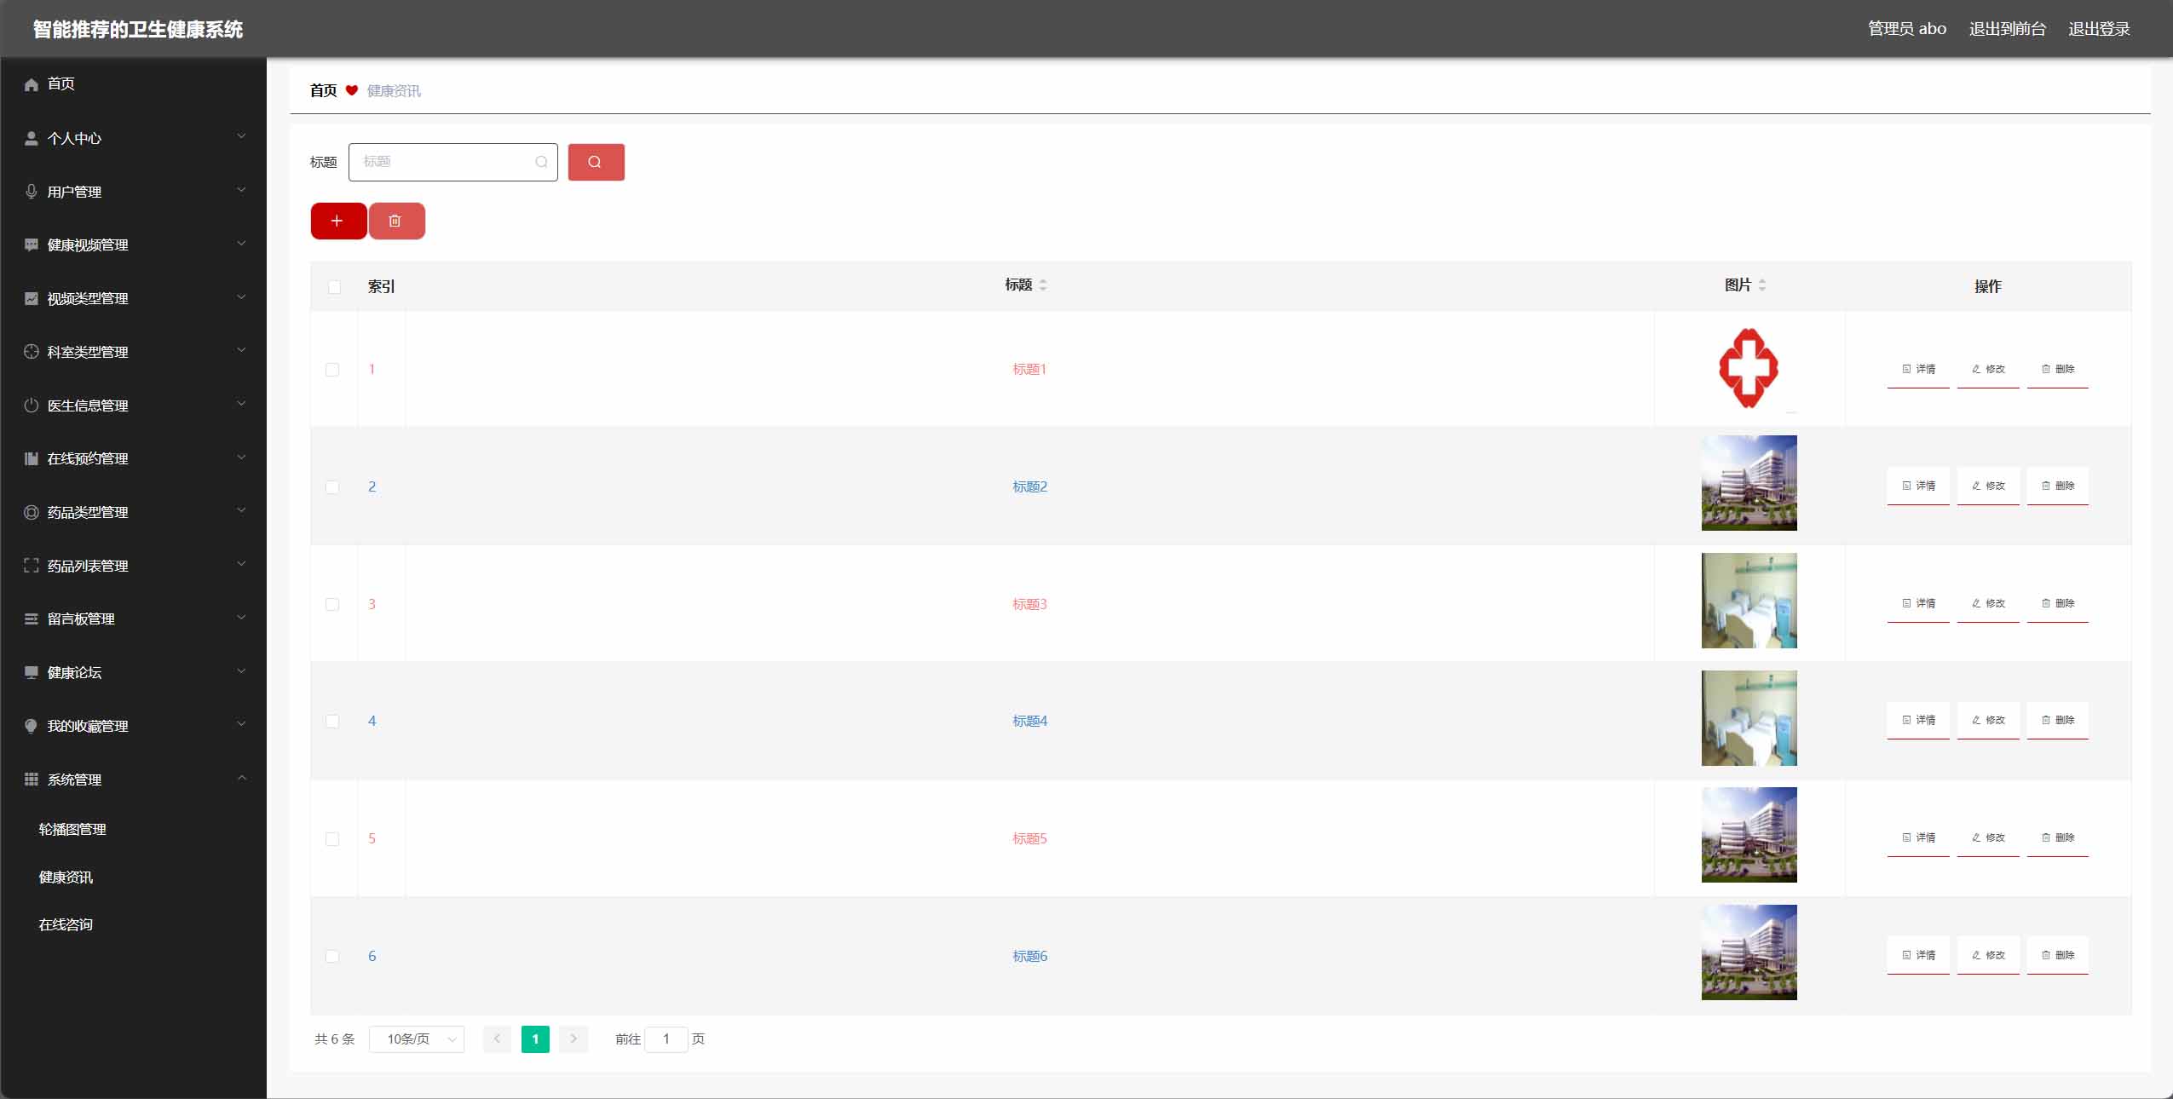Click 退出到前台 in the header
This screenshot has width=2173, height=1099.
(x=2007, y=29)
